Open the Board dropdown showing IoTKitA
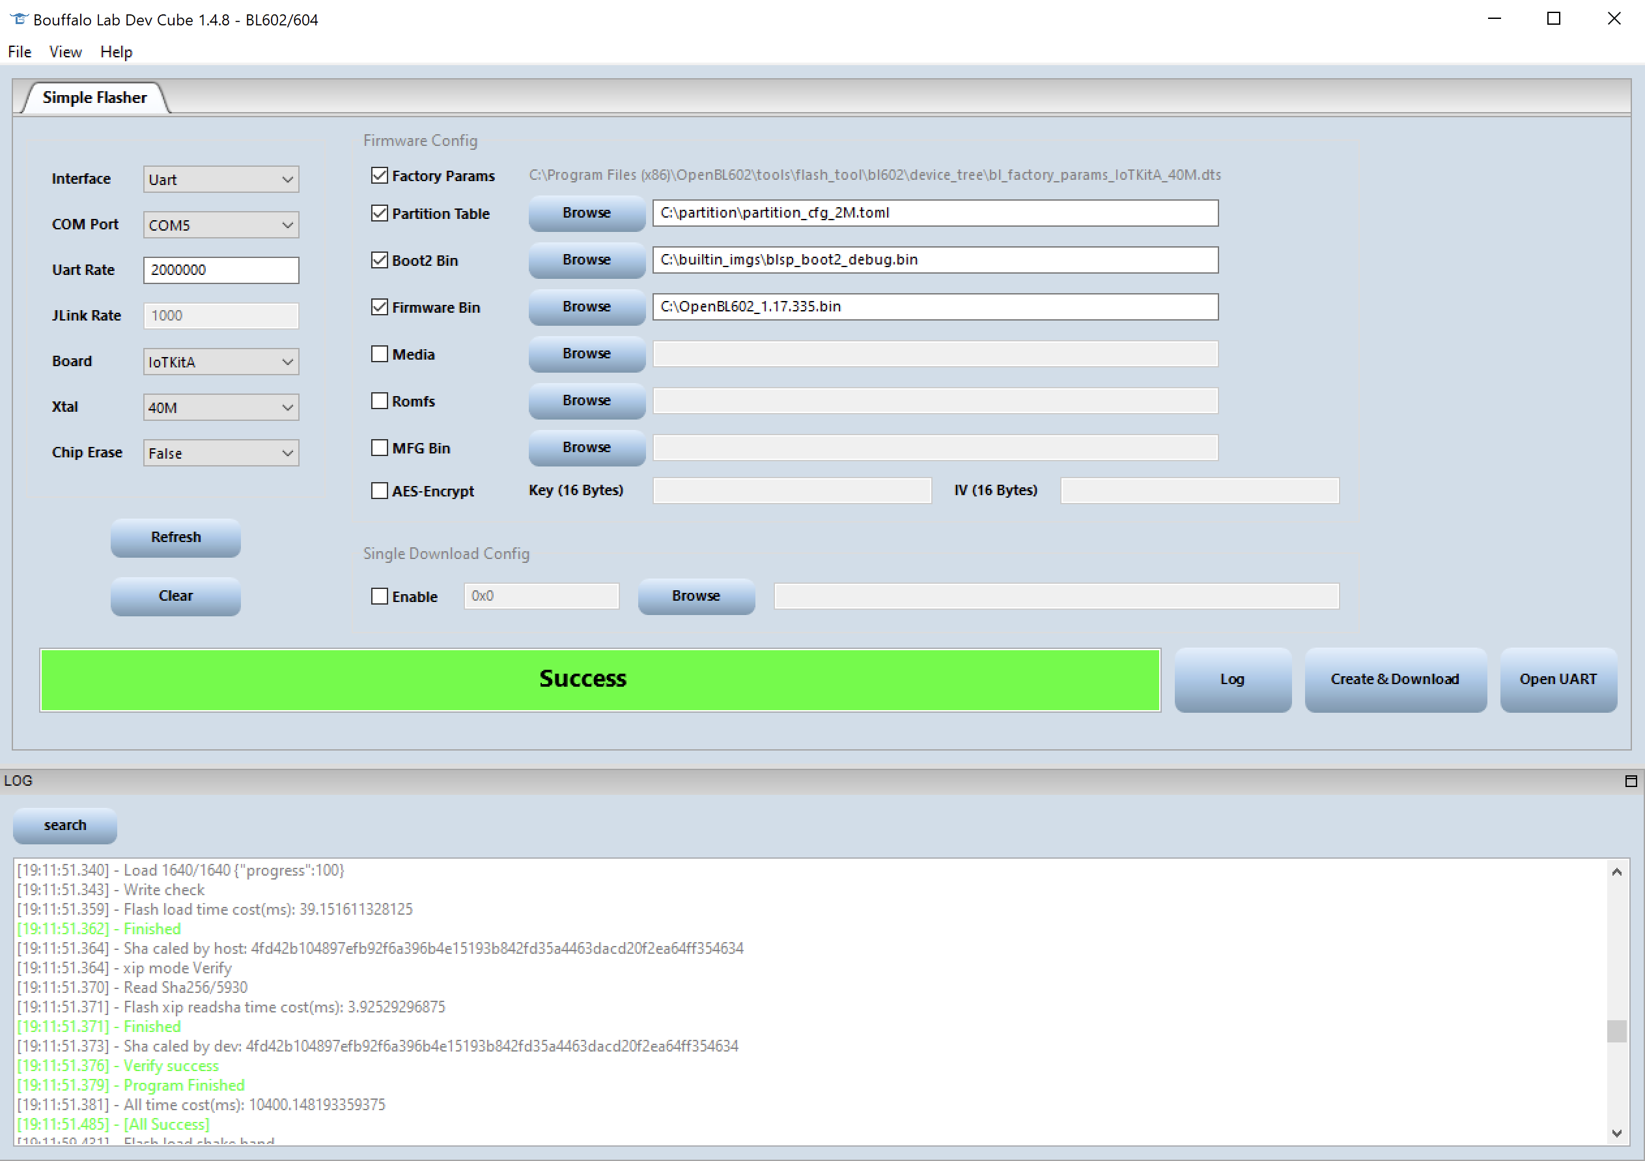The image size is (1645, 1161). point(221,362)
